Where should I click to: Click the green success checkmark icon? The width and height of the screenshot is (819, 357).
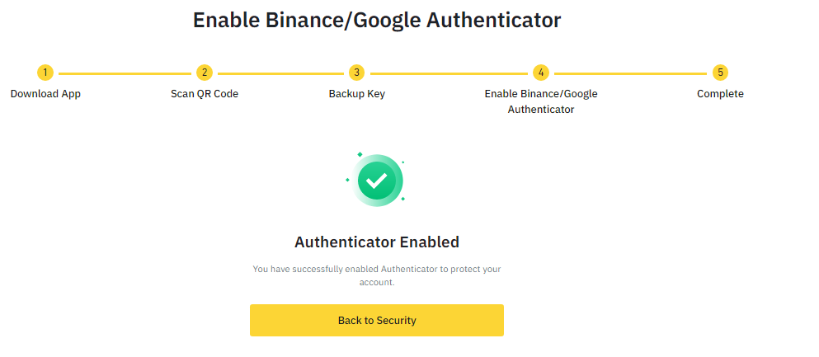click(377, 181)
